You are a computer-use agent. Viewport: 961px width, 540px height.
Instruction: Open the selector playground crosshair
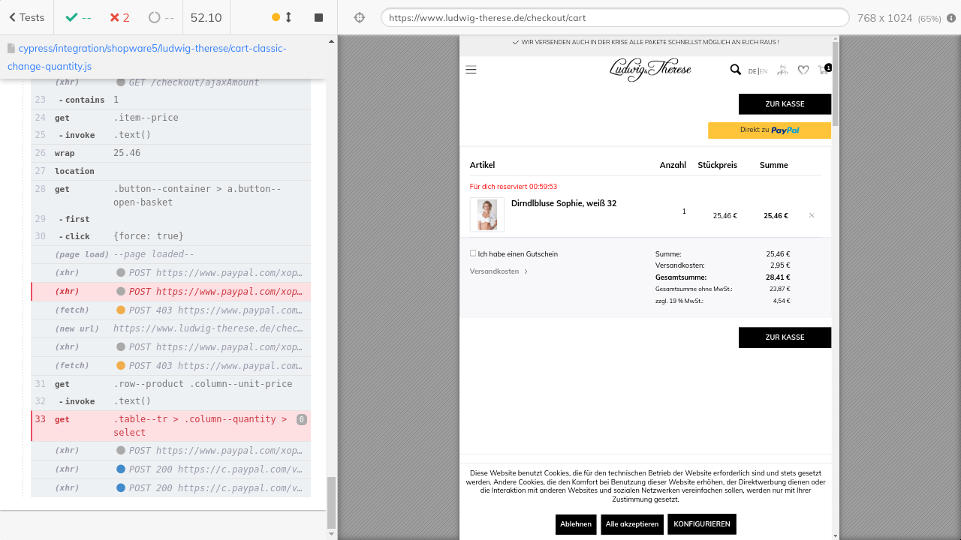(359, 17)
